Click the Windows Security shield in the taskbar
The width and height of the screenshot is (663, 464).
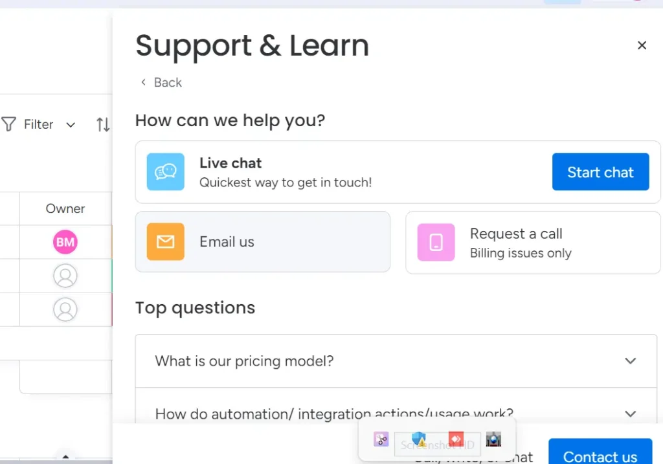[x=418, y=439]
